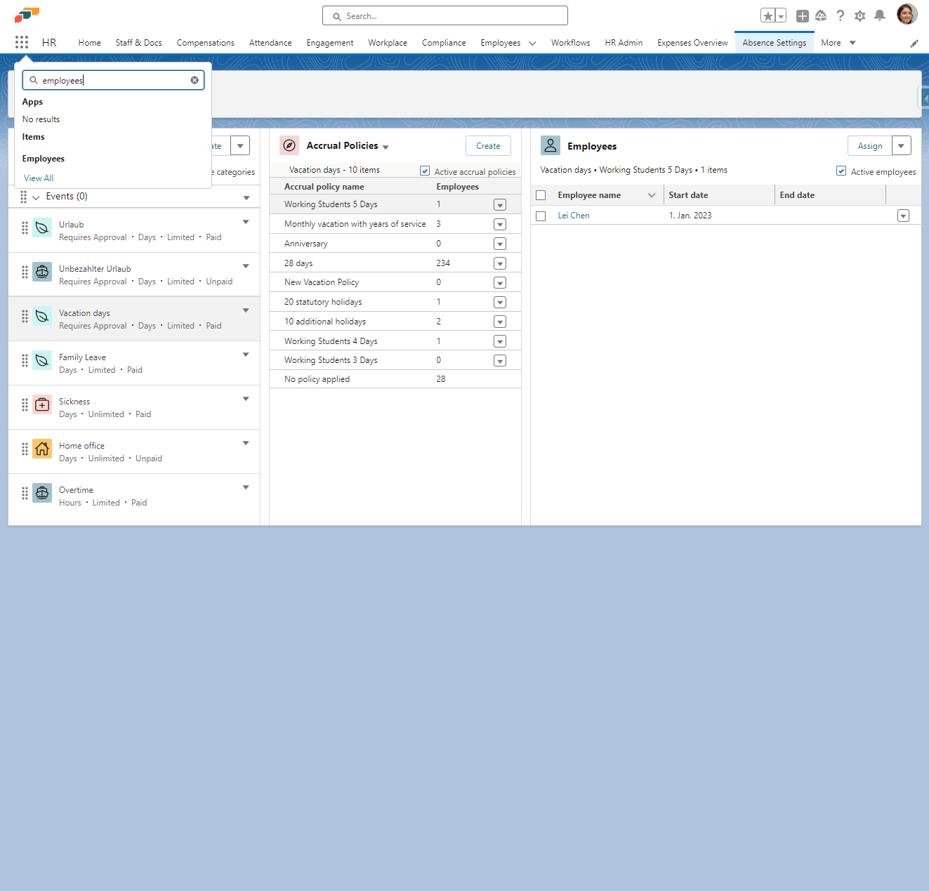Screen dimensions: 929x891
Task: Open the Attendance tab
Action: tap(270, 43)
